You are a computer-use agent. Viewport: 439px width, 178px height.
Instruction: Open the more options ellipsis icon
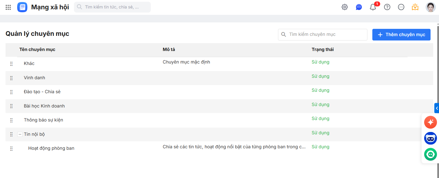(x=401, y=7)
